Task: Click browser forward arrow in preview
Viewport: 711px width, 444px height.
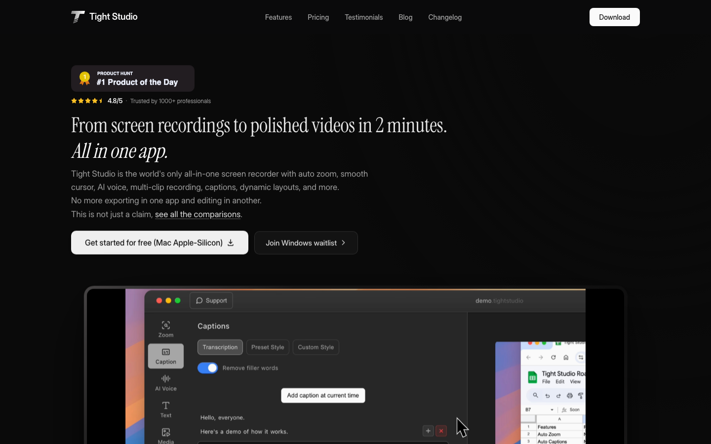Action: (x=541, y=357)
